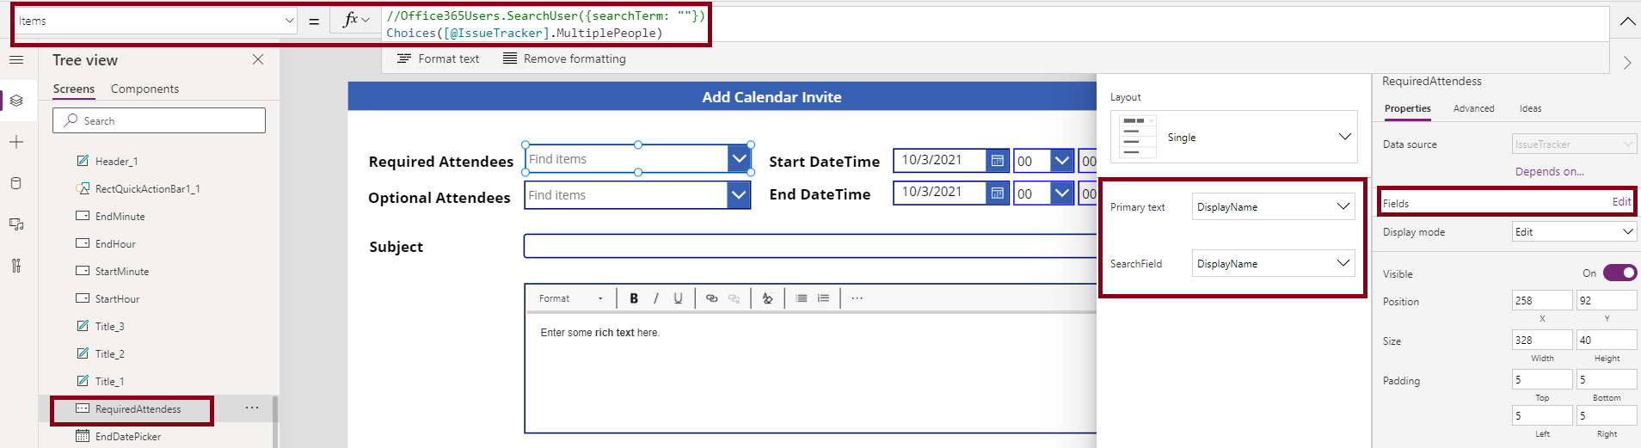
Task: Click the Insert plus icon in sidebar
Action: click(x=16, y=142)
